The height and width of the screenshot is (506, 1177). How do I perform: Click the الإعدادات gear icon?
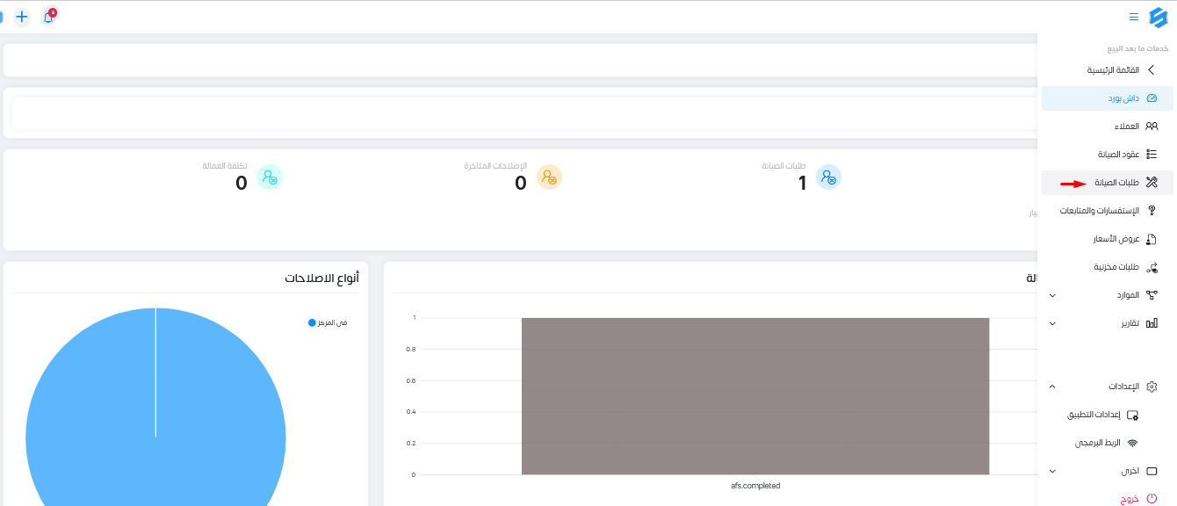pos(1152,387)
